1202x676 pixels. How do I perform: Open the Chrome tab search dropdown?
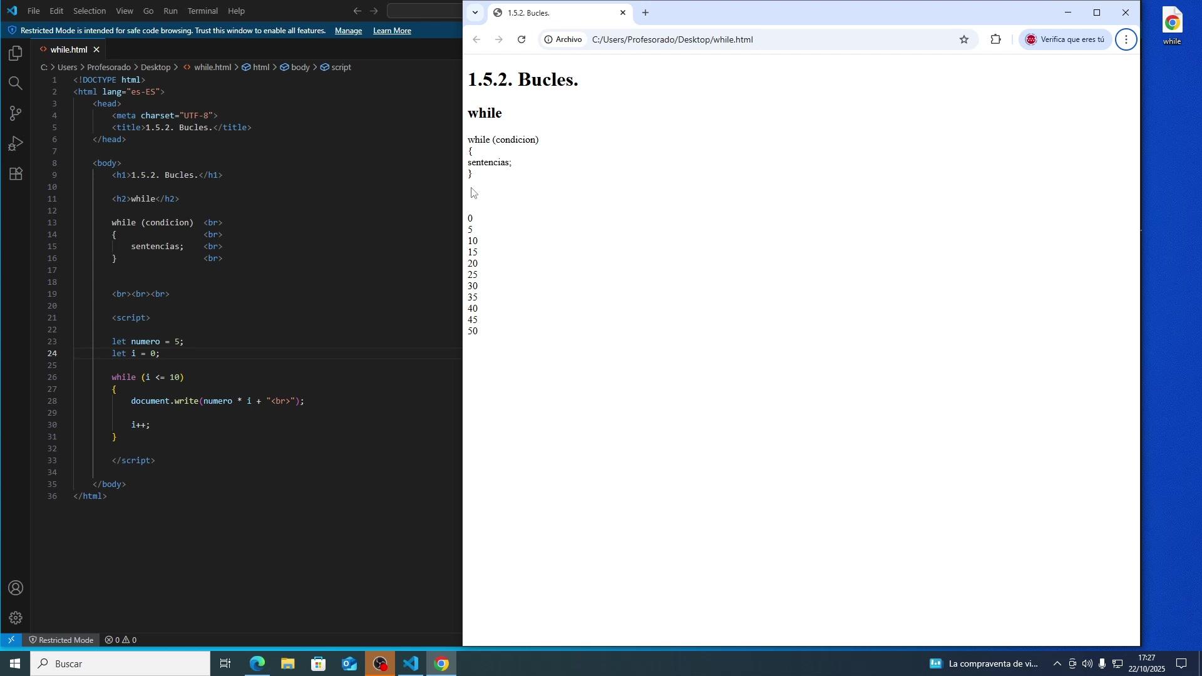(475, 13)
